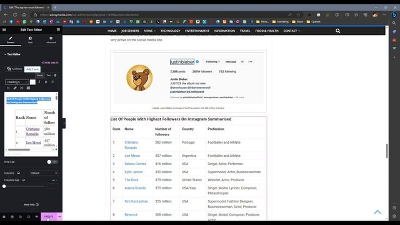This screenshot has height=225, width=400.
Task: Click the browser back button
Action: point(6,15)
